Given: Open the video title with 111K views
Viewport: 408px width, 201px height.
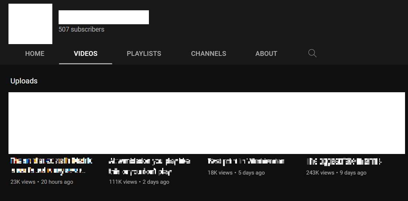Looking at the screenshot, I should click(150, 166).
